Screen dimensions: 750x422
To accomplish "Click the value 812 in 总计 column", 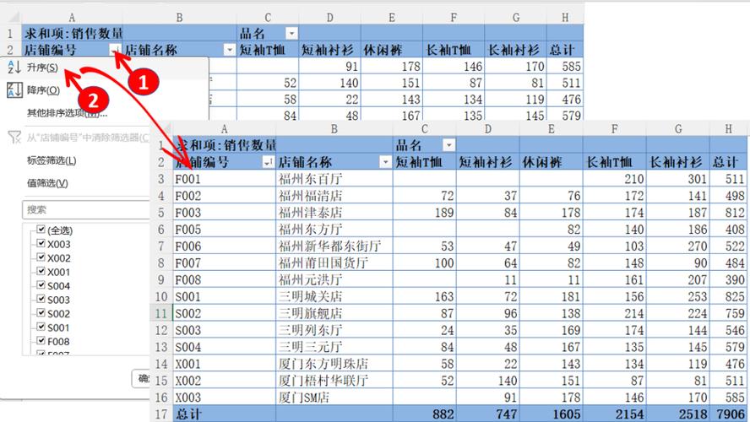I will pos(728,212).
